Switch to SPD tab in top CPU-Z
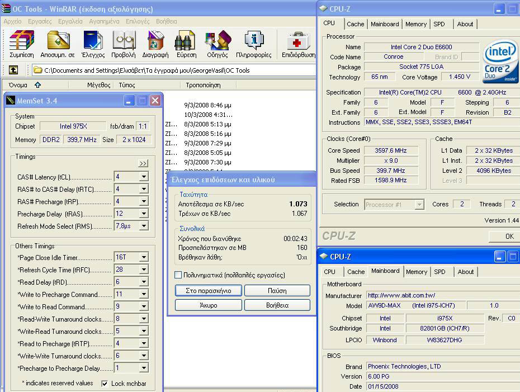 439,24
